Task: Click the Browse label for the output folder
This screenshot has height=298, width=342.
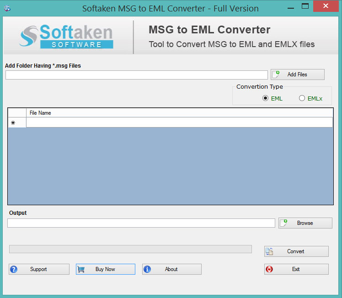Action: click(x=305, y=223)
